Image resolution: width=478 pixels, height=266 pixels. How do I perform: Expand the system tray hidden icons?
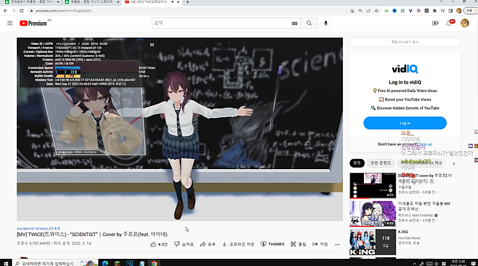tap(414, 264)
